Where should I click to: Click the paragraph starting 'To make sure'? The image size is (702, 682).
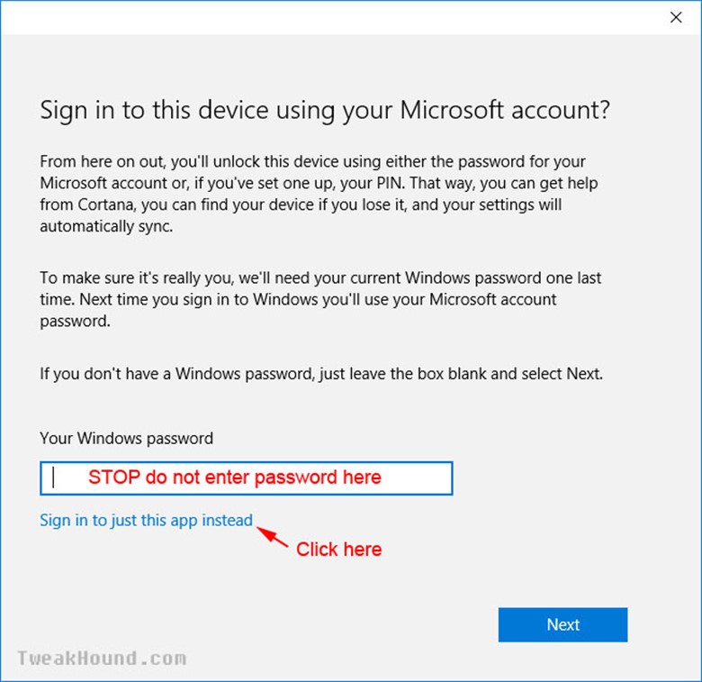coord(320,299)
